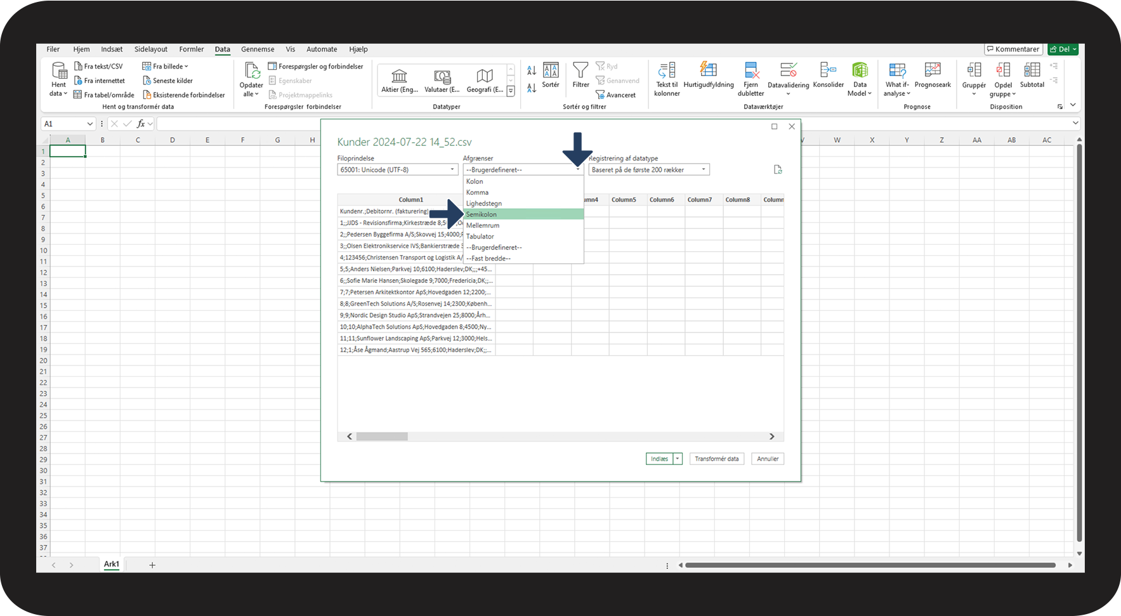Click the preview horizontal scrollbar thumb
The image size is (1121, 616).
pos(382,436)
